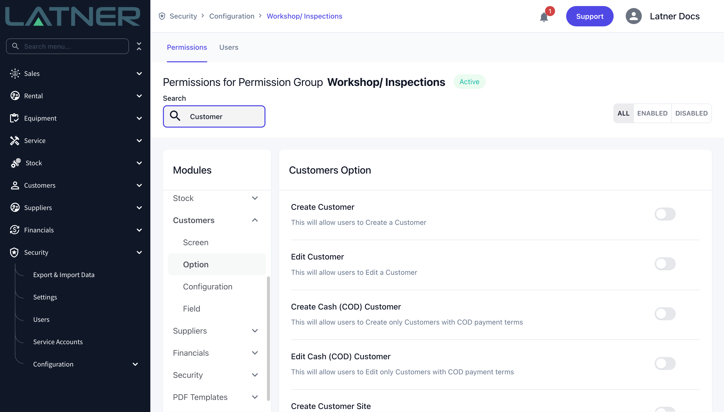Expand the Sales sidebar menu chevron

pos(139,74)
